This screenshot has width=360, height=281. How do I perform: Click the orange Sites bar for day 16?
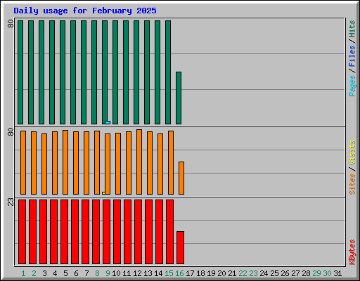pyautogui.click(x=181, y=178)
